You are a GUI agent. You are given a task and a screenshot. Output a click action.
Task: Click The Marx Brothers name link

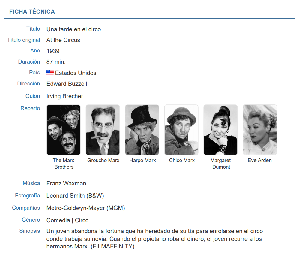pyautogui.click(x=64, y=163)
